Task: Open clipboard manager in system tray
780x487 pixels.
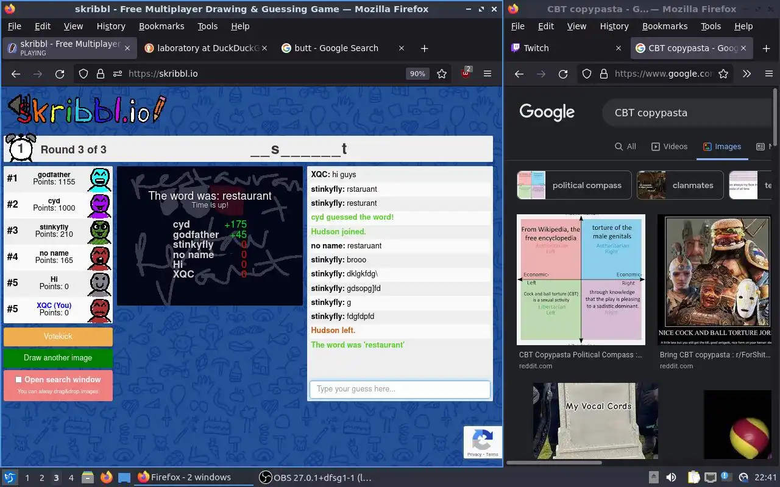Action: [x=693, y=477]
